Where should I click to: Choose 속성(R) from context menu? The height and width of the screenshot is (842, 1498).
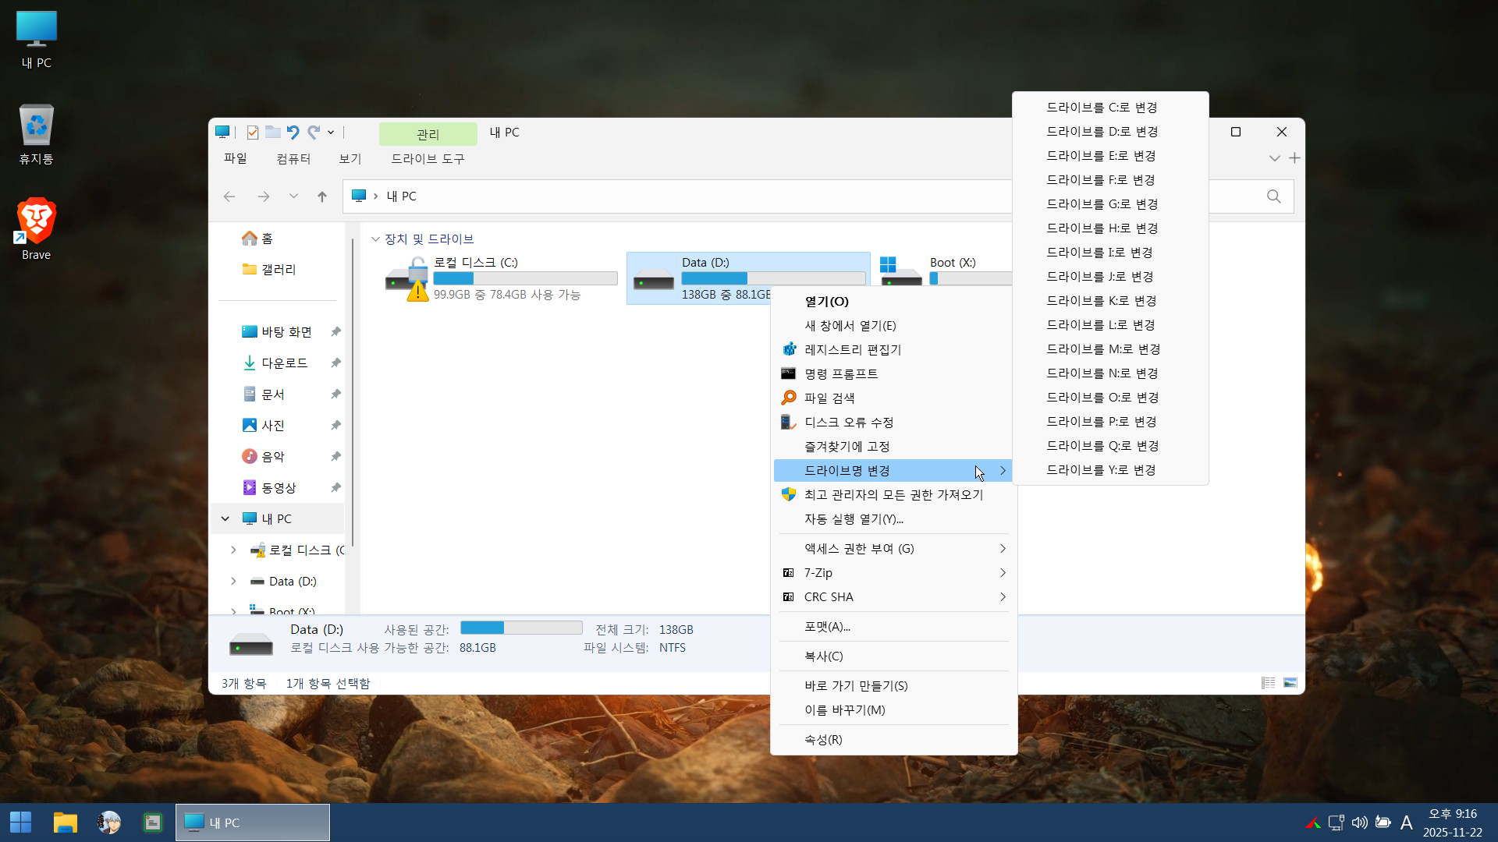823,740
